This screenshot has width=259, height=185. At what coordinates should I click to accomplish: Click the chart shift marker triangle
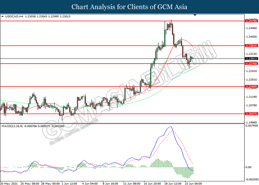point(195,15)
